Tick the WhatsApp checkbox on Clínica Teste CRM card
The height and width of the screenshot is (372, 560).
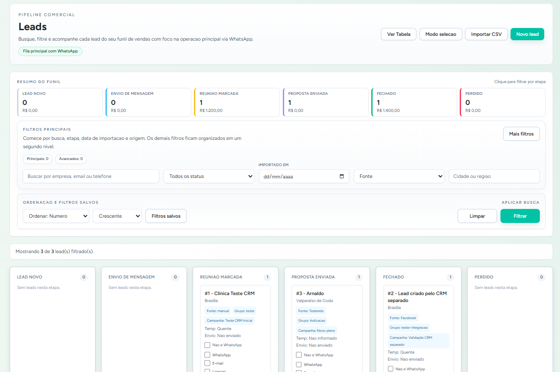coord(208,355)
